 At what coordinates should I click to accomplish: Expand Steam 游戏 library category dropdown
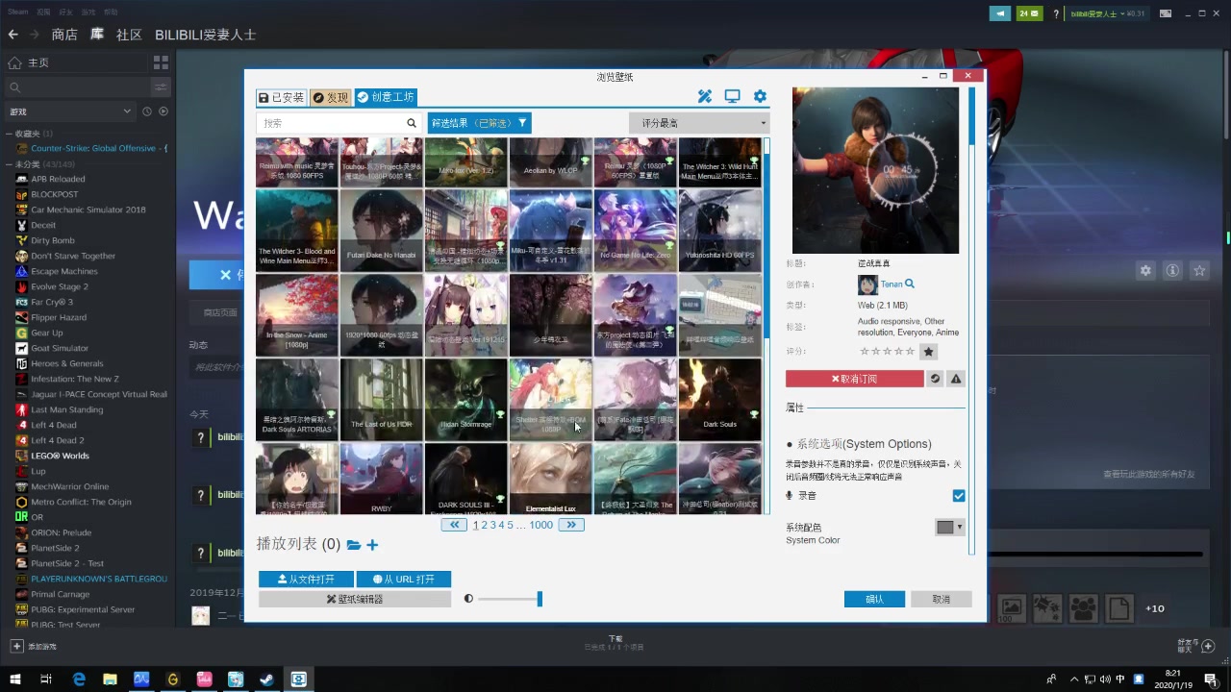tap(69, 111)
